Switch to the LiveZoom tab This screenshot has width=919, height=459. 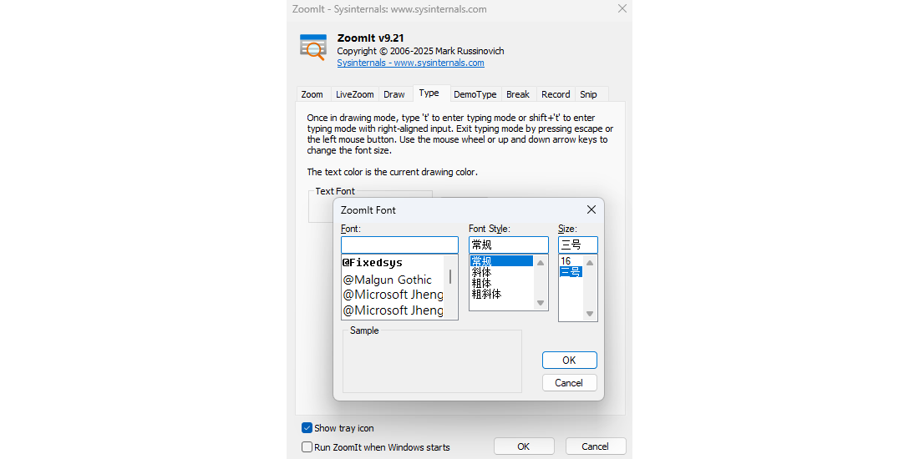pos(355,94)
